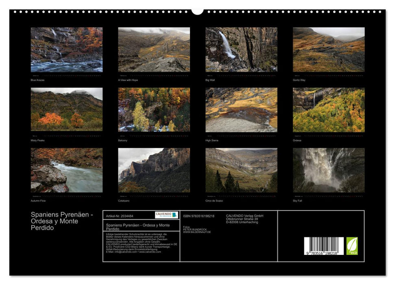The image size is (395, 285).
Task: Select the High Sierra aerial image
Action: [x=241, y=111]
